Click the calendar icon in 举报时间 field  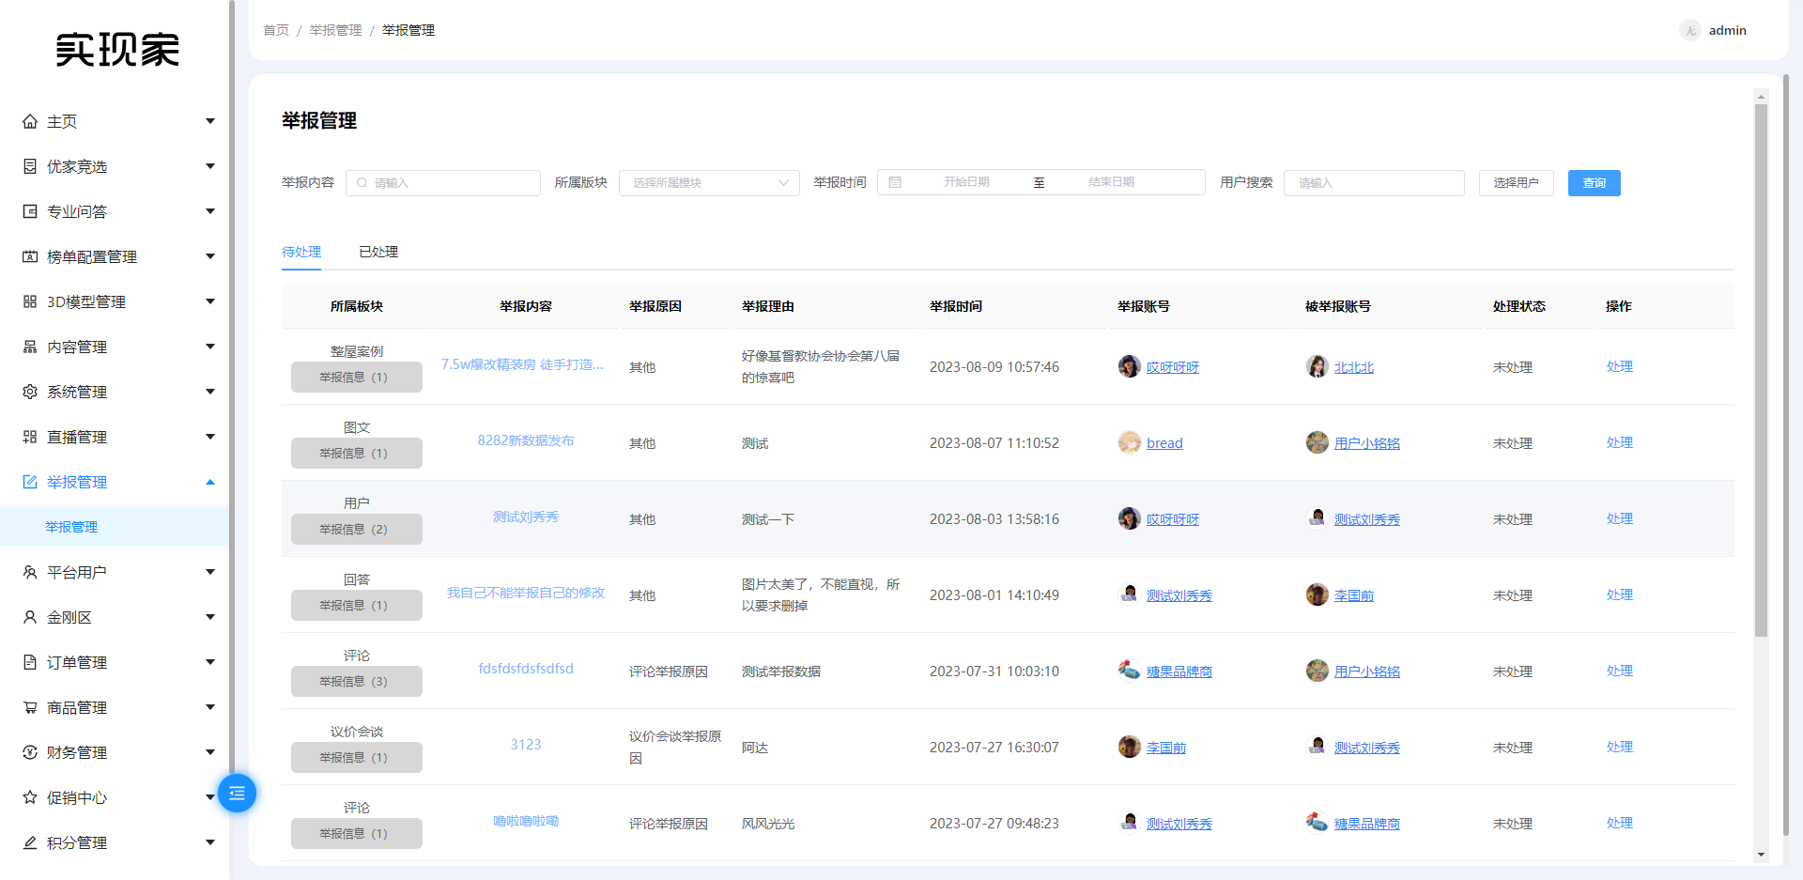pyautogui.click(x=895, y=182)
